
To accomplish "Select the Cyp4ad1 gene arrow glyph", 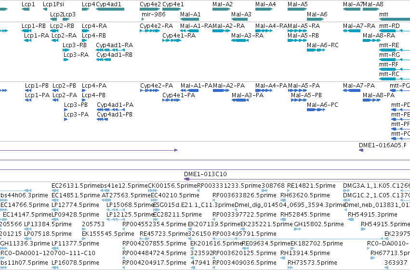I will (x=110, y=9).
